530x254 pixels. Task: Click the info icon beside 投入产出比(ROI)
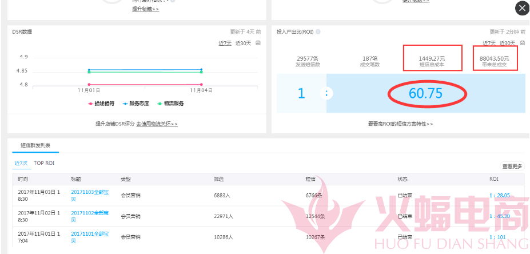(x=318, y=32)
